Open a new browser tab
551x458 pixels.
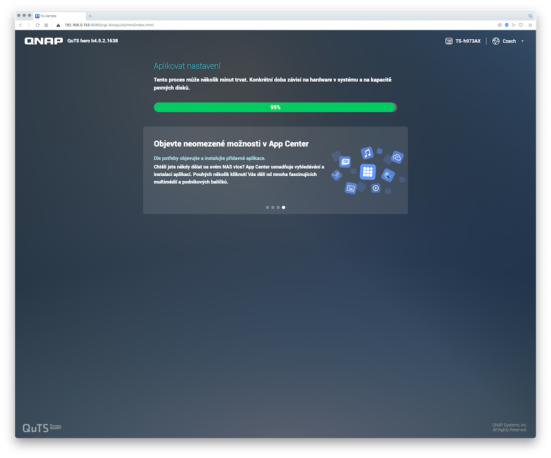(90, 16)
